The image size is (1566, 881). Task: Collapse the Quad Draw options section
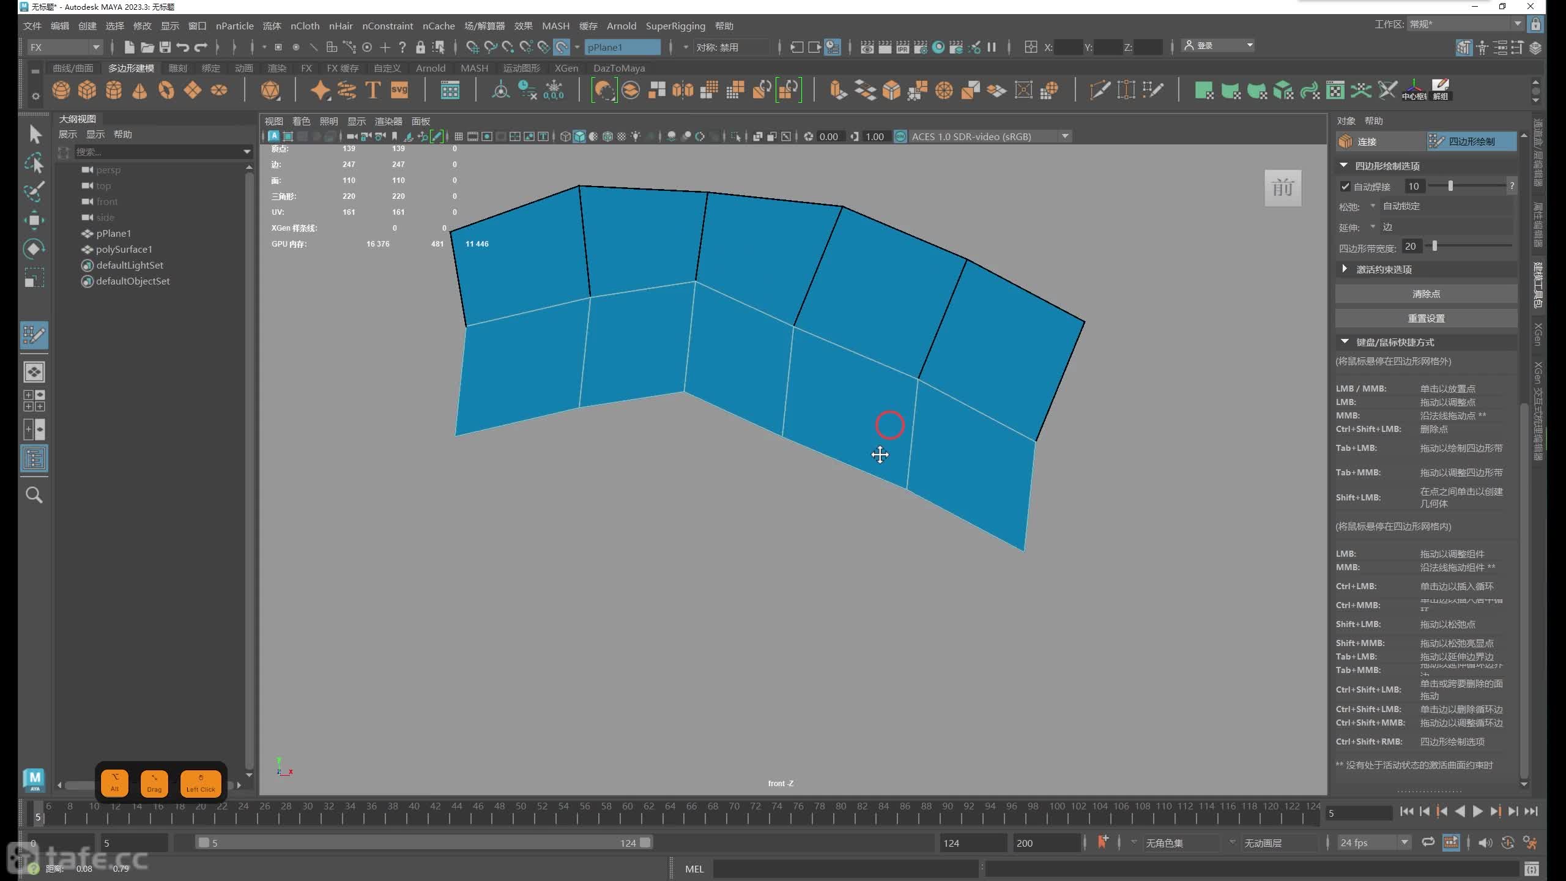point(1343,166)
